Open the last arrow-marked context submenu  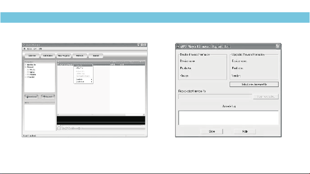pos(83,82)
